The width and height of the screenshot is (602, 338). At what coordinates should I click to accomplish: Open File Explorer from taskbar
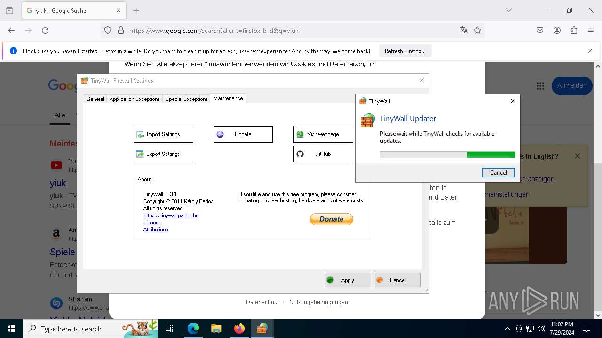pyautogui.click(x=216, y=329)
